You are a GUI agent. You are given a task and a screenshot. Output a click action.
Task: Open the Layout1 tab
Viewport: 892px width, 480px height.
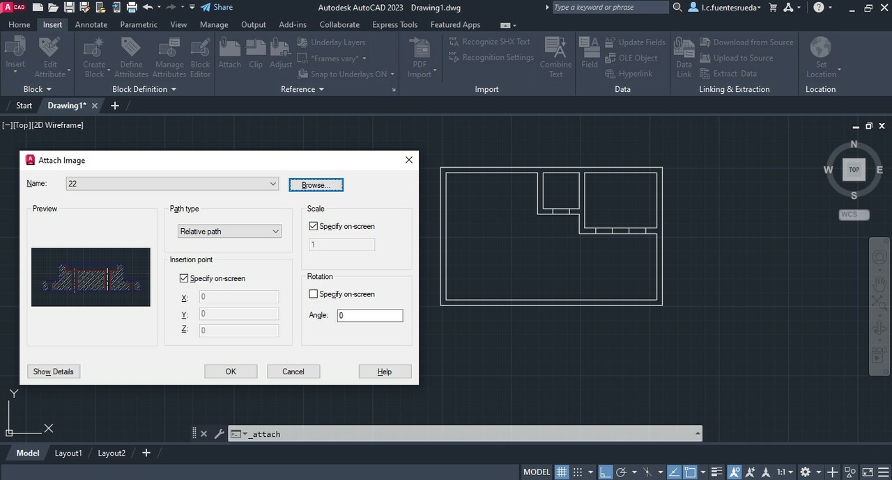pyautogui.click(x=68, y=453)
